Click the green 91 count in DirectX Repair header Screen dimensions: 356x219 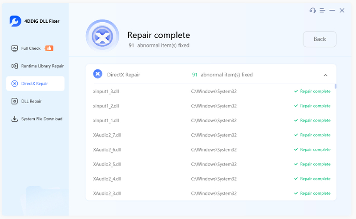point(194,75)
